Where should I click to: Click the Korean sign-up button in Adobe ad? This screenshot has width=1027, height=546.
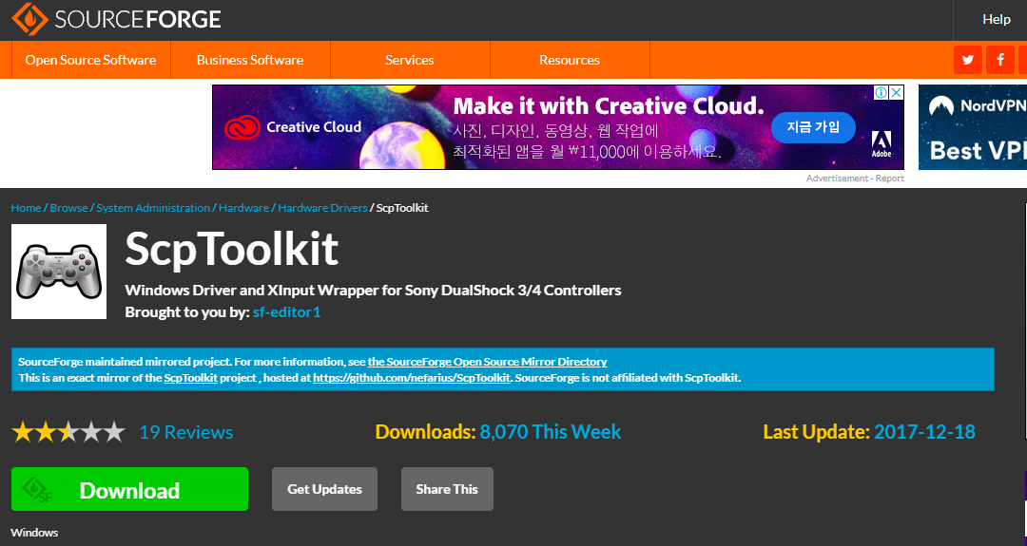click(813, 127)
